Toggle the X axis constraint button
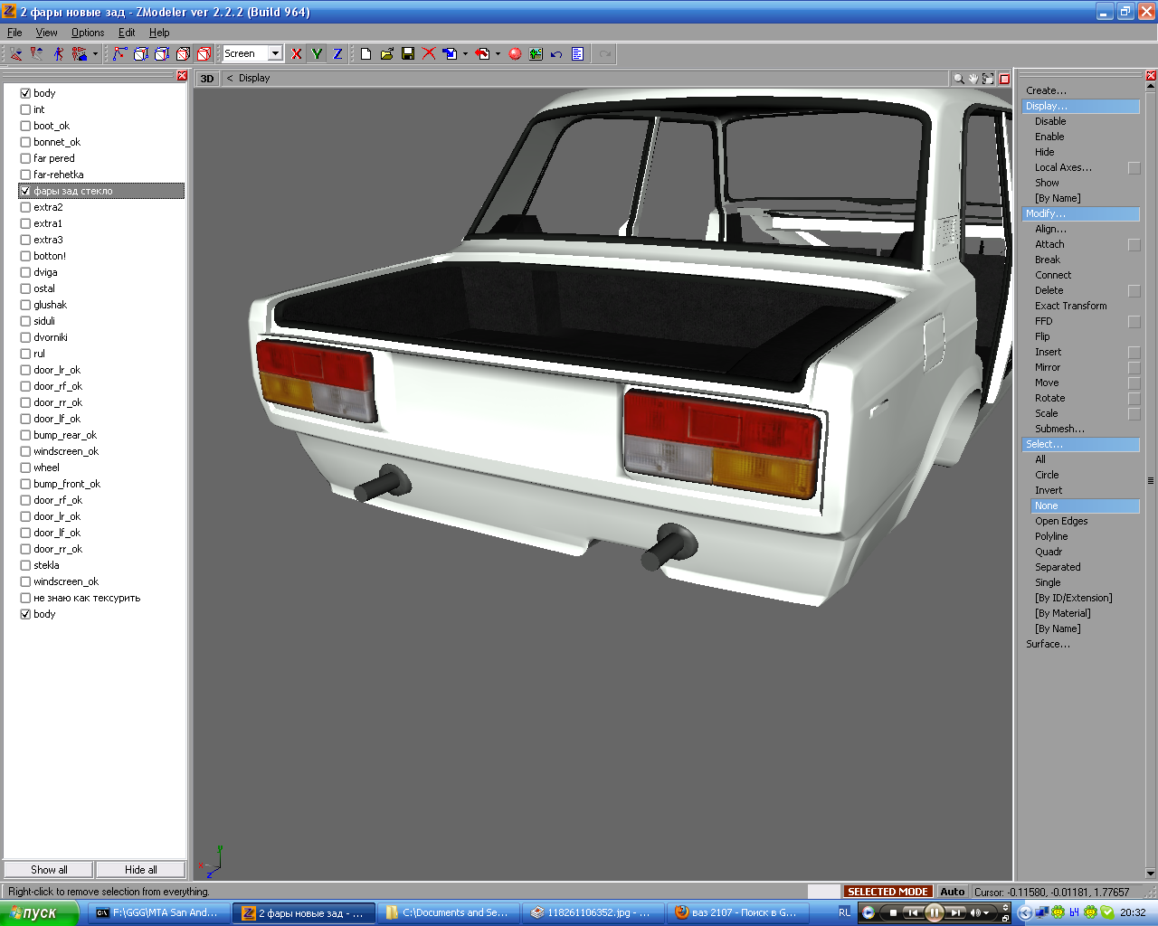Image resolution: width=1158 pixels, height=926 pixels. point(296,54)
